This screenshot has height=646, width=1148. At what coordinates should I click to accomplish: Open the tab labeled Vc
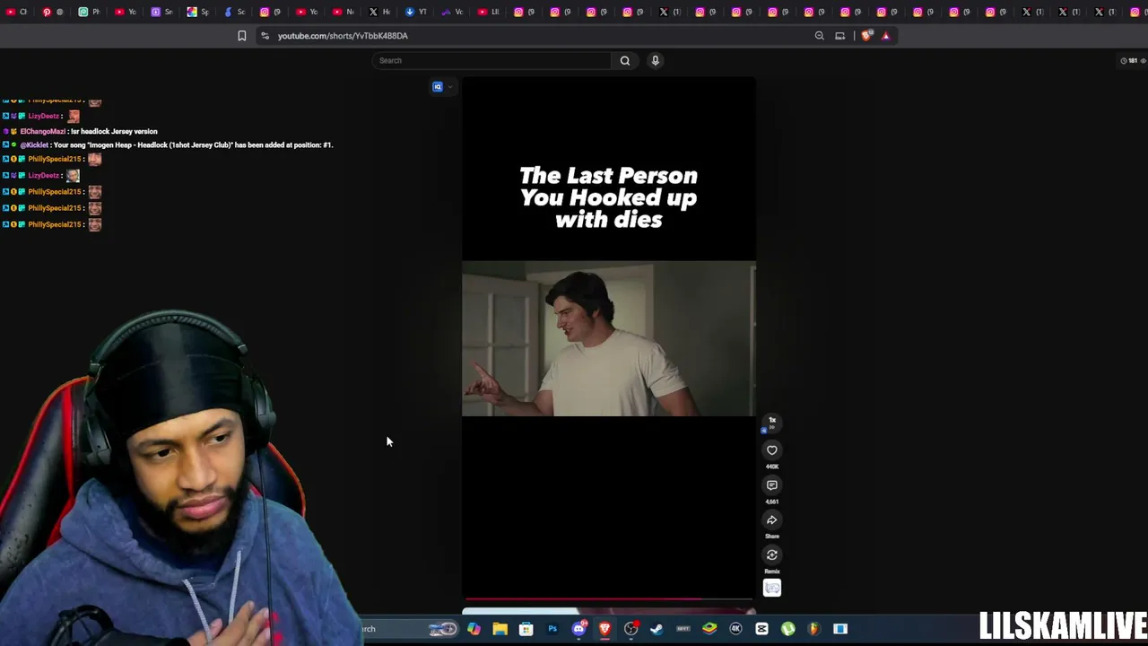click(452, 12)
